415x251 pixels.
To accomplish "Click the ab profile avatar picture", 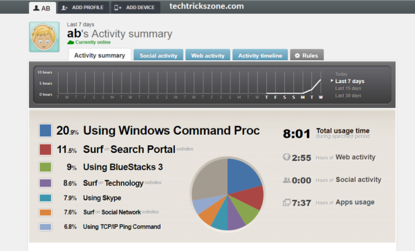I will point(44,37).
